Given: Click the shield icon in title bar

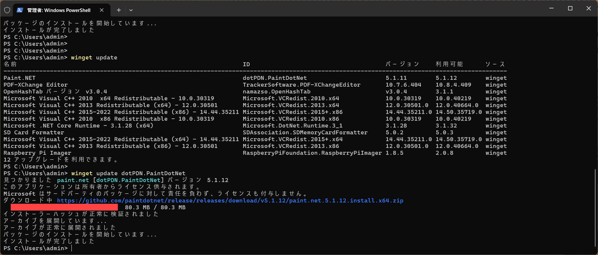Looking at the screenshot, I should [7, 9].
